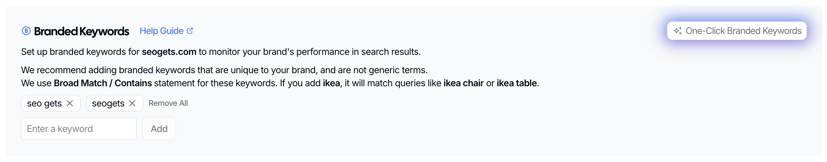
Task: Click the Branded Keywords heading text
Action: (82, 31)
